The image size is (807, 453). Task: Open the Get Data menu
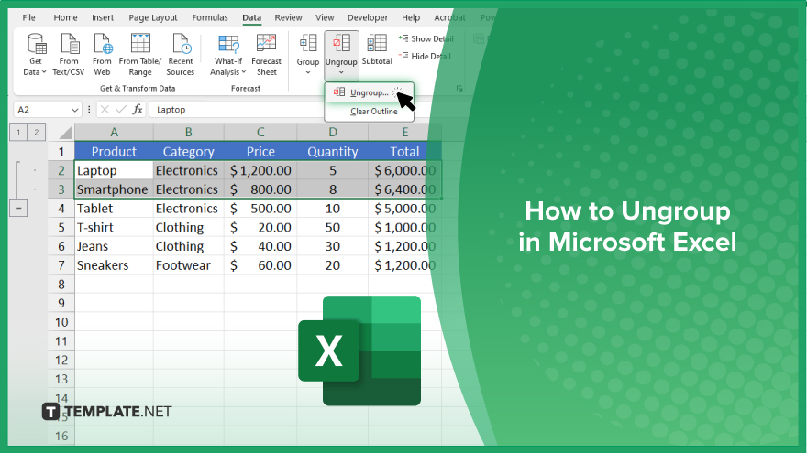35,55
